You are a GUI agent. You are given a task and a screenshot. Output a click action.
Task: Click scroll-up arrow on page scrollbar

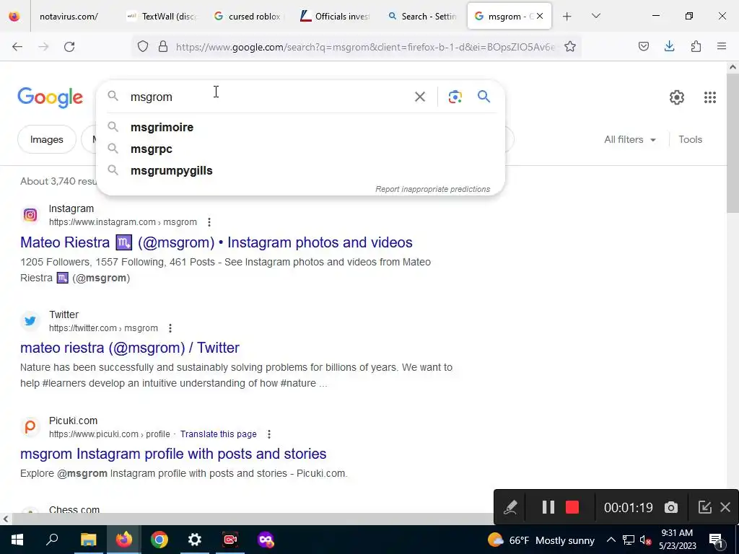click(x=733, y=67)
